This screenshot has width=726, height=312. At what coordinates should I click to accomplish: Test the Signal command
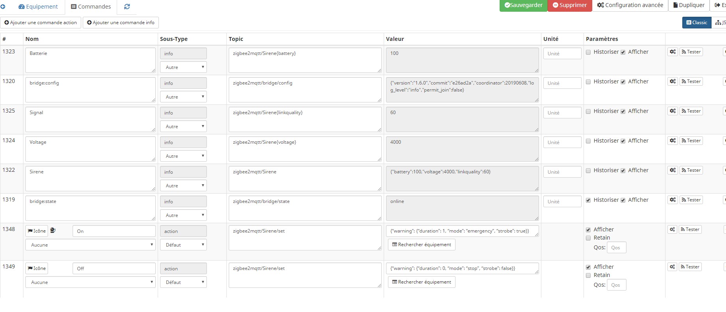(691, 111)
